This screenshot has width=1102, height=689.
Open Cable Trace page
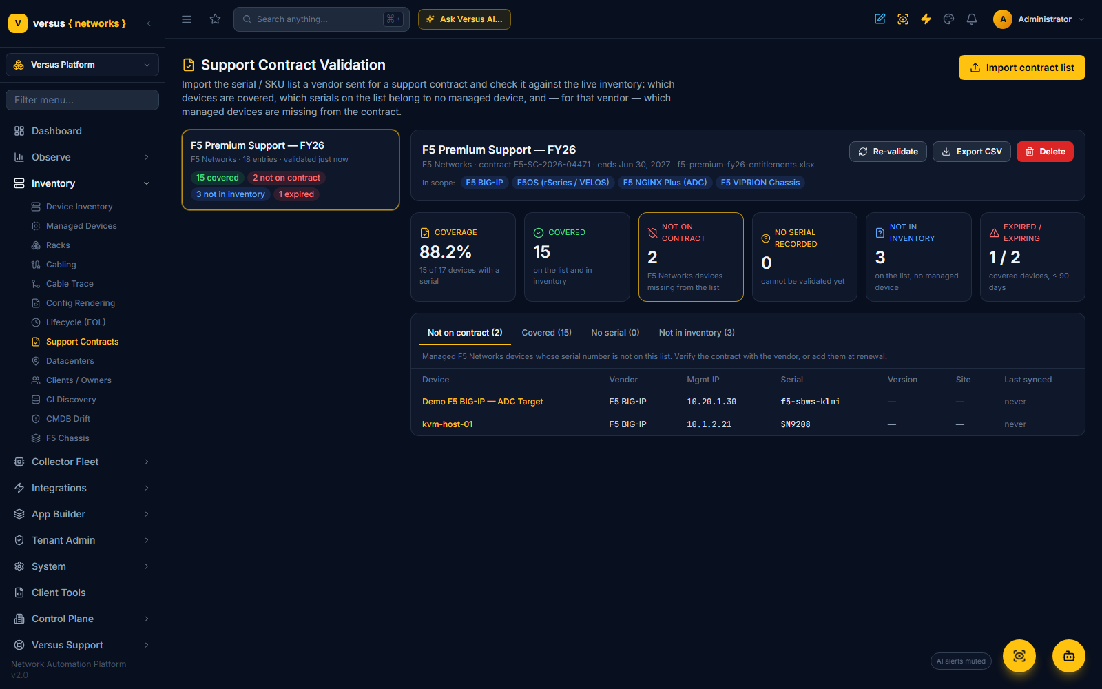coord(70,284)
